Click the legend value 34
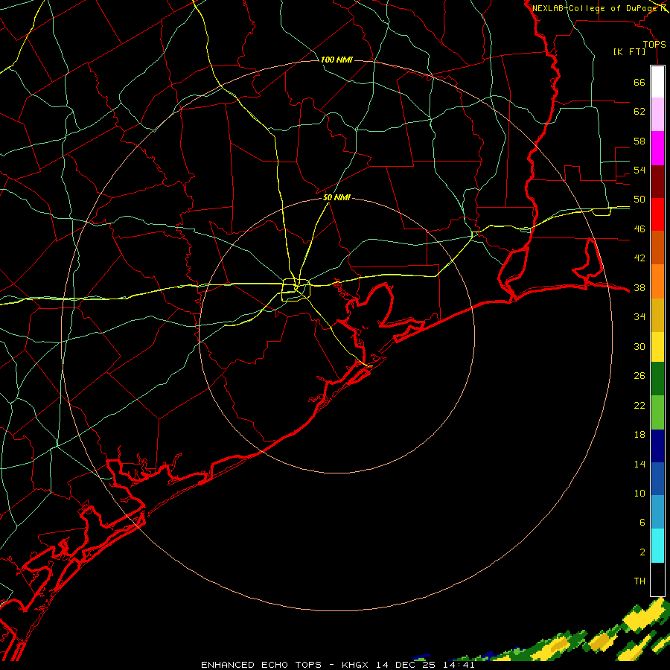This screenshot has height=670, width=670. pos(639,317)
